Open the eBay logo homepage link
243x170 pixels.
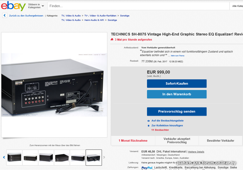pyautogui.click(x=13, y=6)
